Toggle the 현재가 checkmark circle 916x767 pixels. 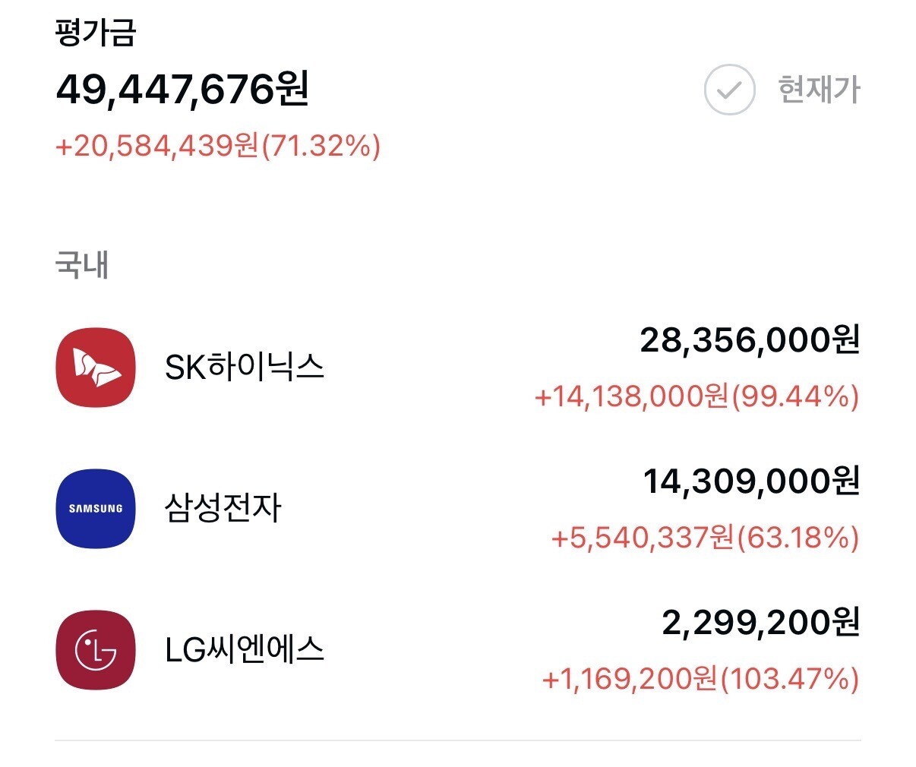pyautogui.click(x=729, y=90)
